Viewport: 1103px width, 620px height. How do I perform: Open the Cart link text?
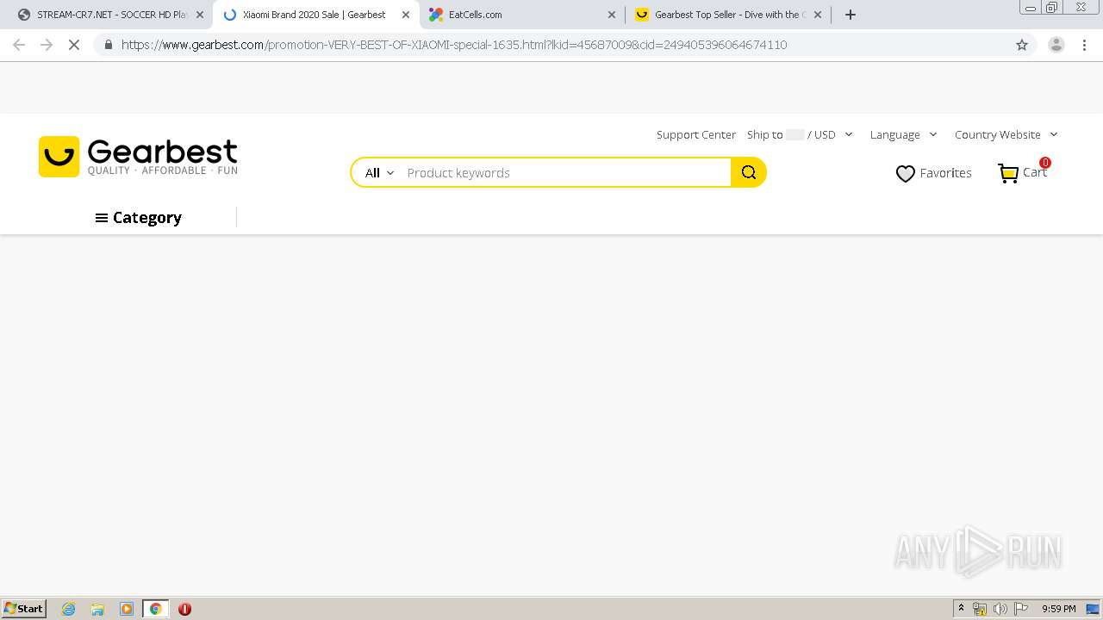[1035, 172]
